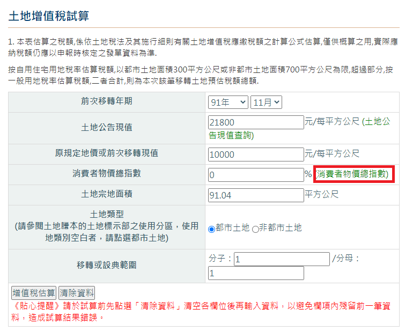The image size is (420, 331).
Task: Focus the 原規定地價 field showing 10000
Action: tap(256, 155)
